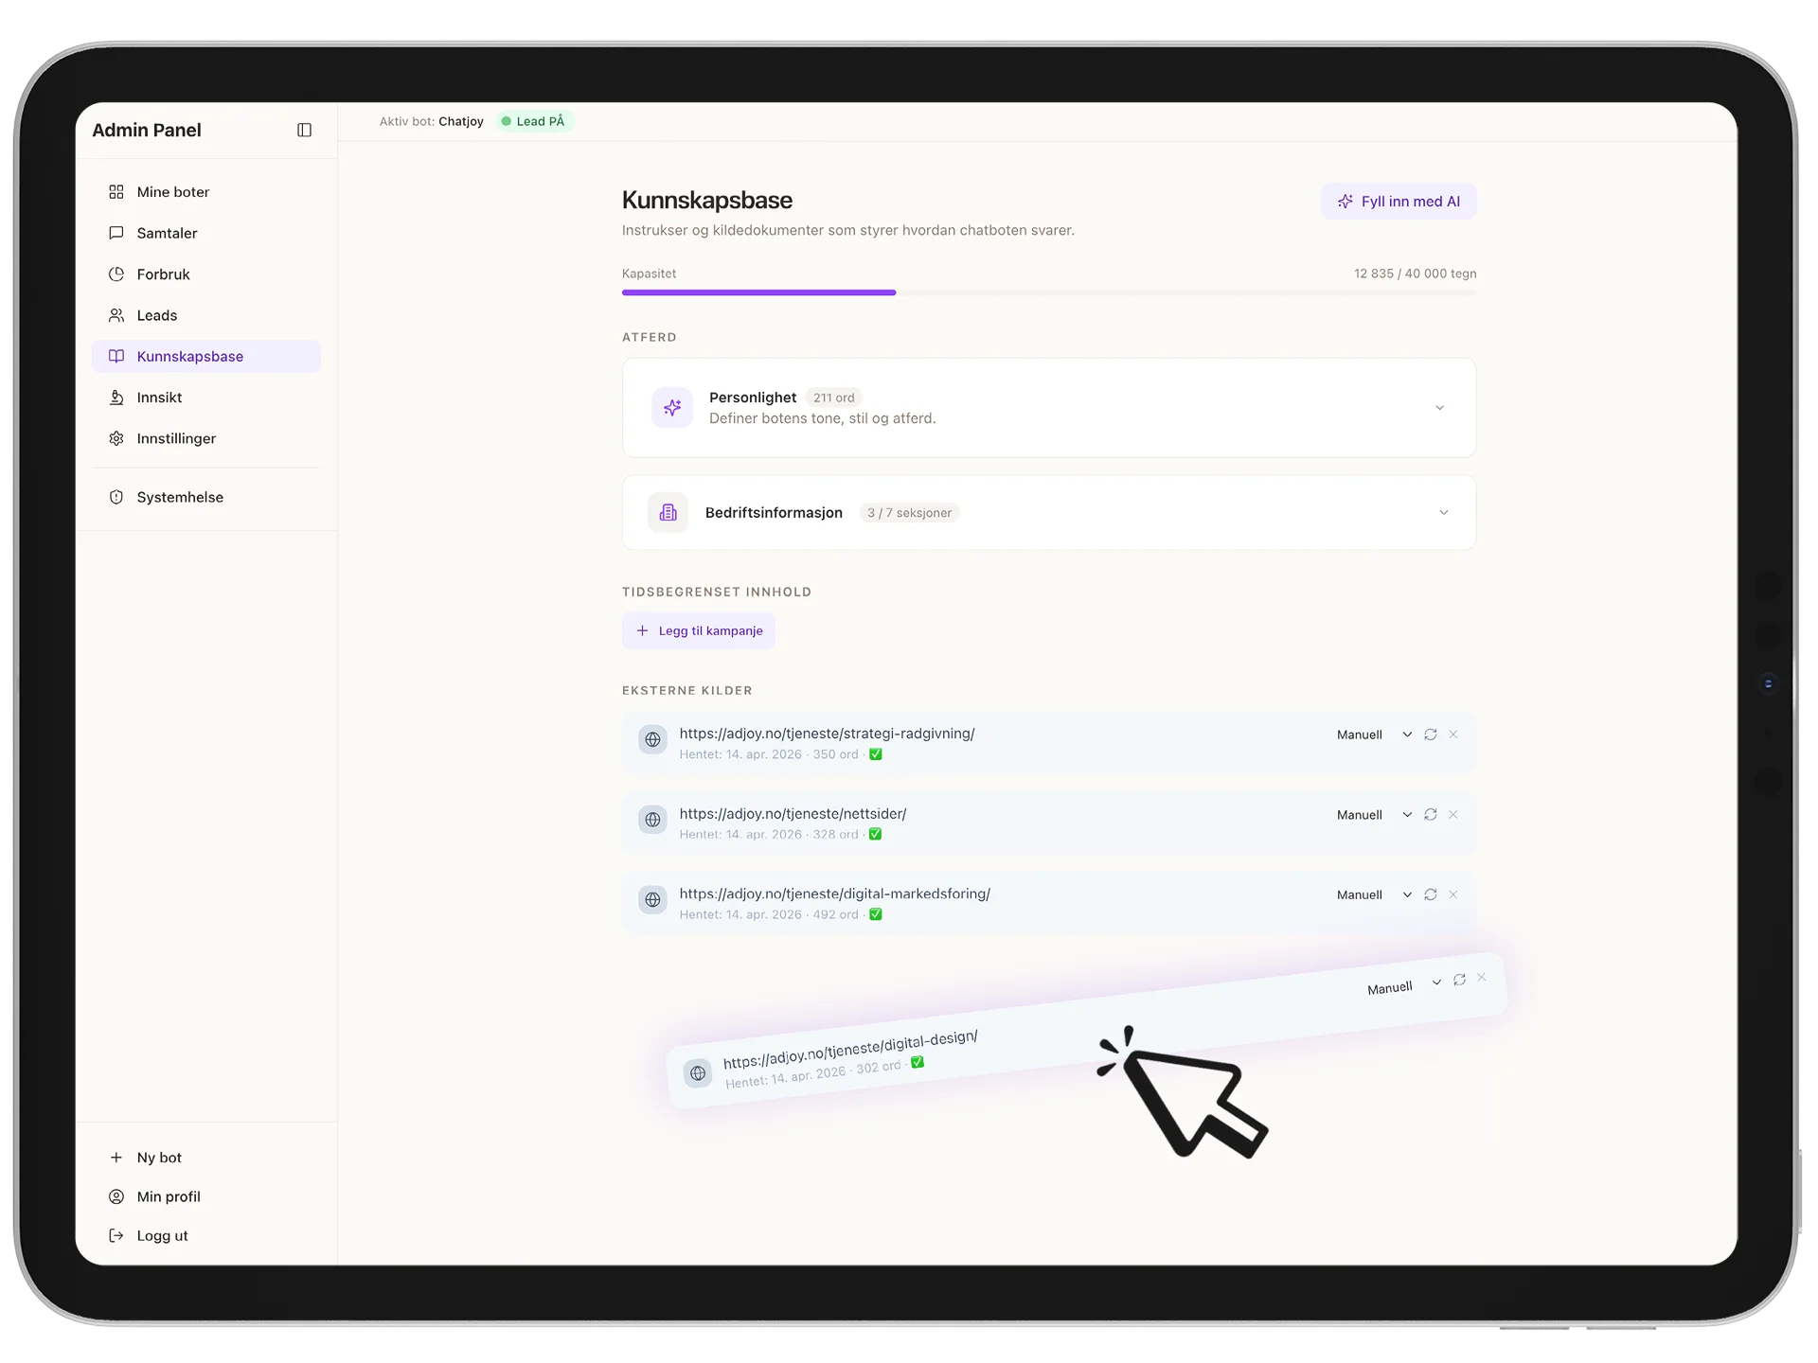Toggle the Lead PÅ status badge
Screen dimensions: 1818x1363
534,121
